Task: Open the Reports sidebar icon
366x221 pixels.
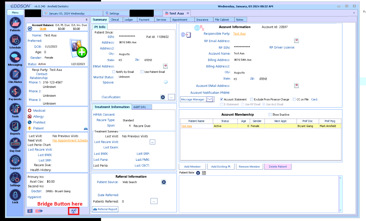Action: pyautogui.click(x=15, y=126)
